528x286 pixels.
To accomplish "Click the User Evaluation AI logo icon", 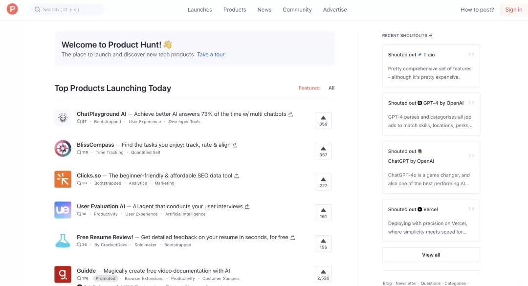I will (x=63, y=210).
